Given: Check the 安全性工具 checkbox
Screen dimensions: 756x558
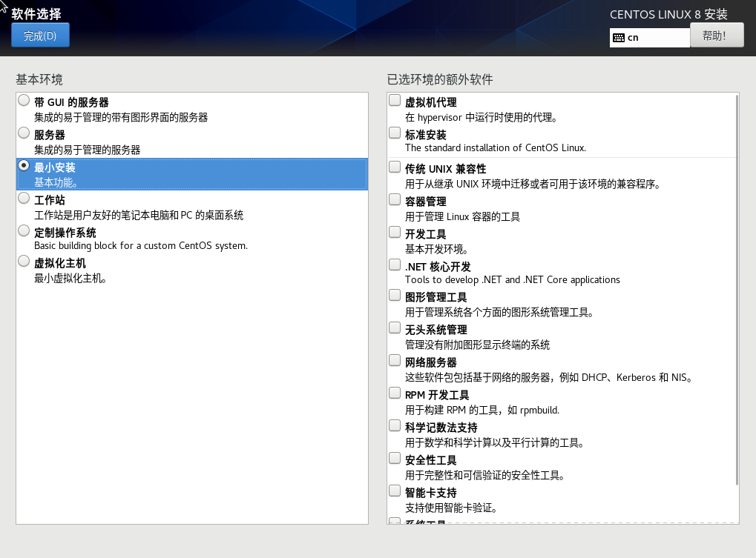Looking at the screenshot, I should pos(395,458).
